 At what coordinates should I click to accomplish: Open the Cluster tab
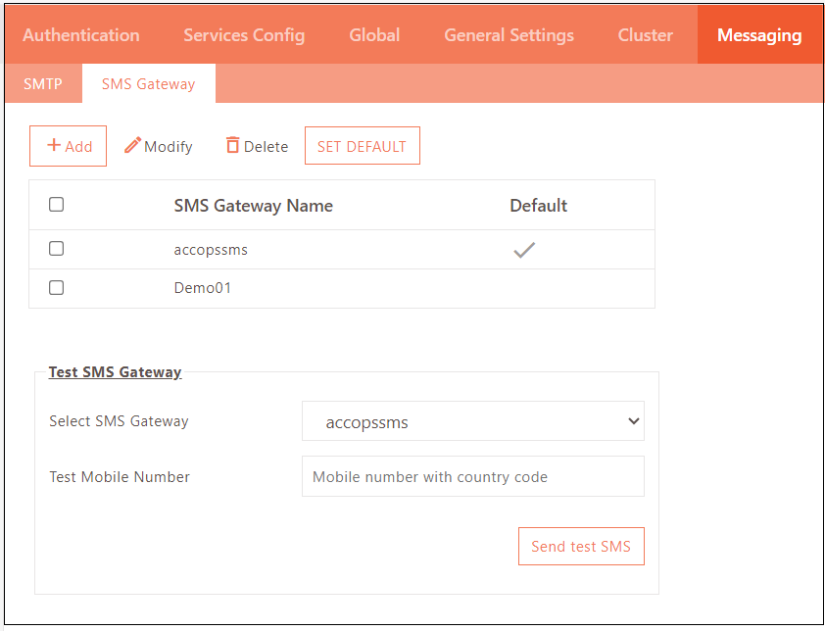click(x=645, y=35)
